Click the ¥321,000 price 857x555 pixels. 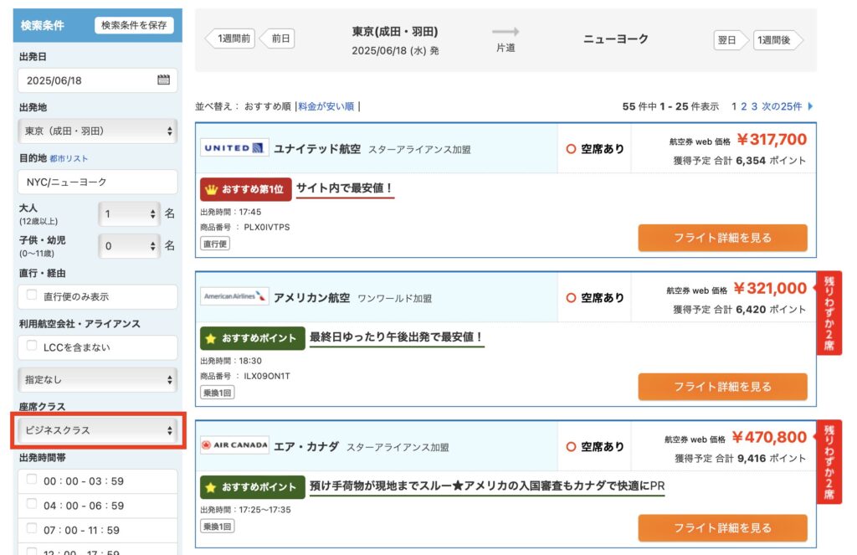pos(770,288)
